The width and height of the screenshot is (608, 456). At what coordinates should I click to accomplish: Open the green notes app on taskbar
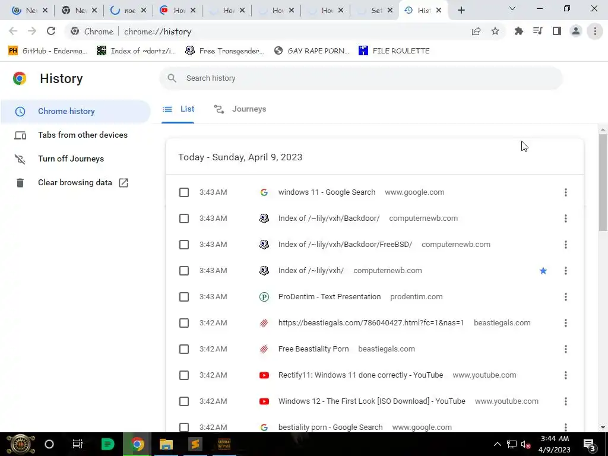107,444
